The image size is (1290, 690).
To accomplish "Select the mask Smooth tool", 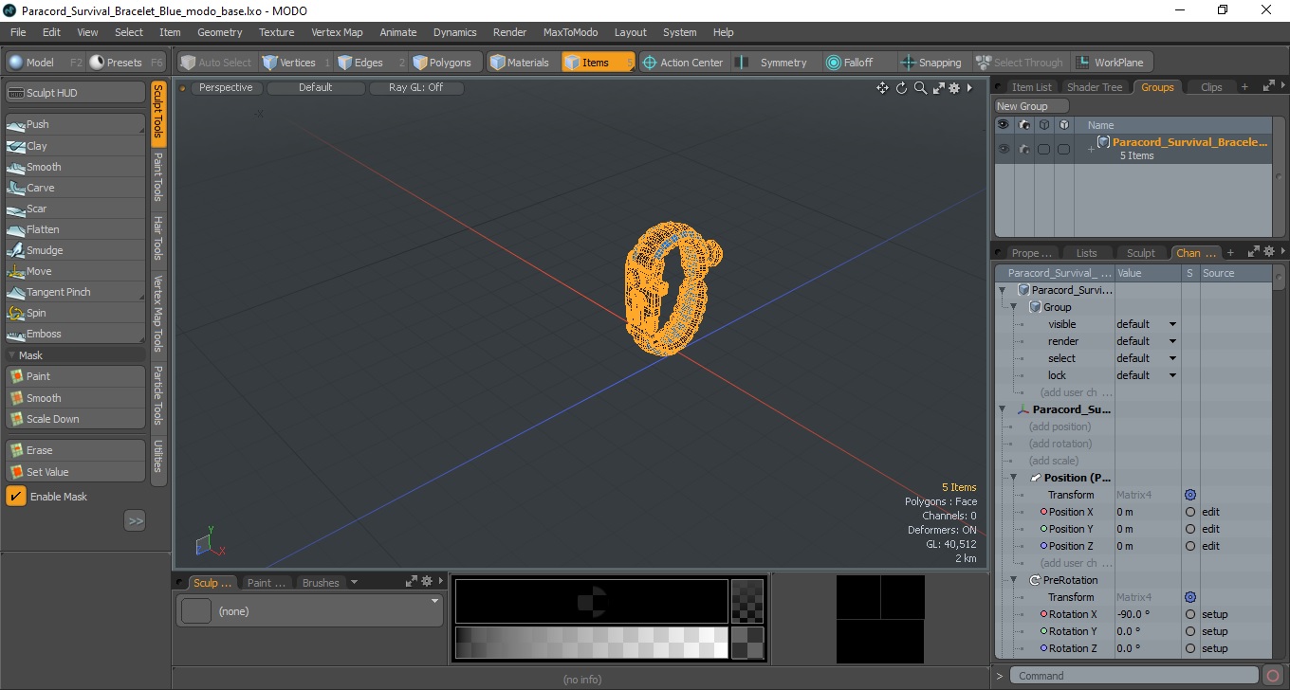I will 75,398.
